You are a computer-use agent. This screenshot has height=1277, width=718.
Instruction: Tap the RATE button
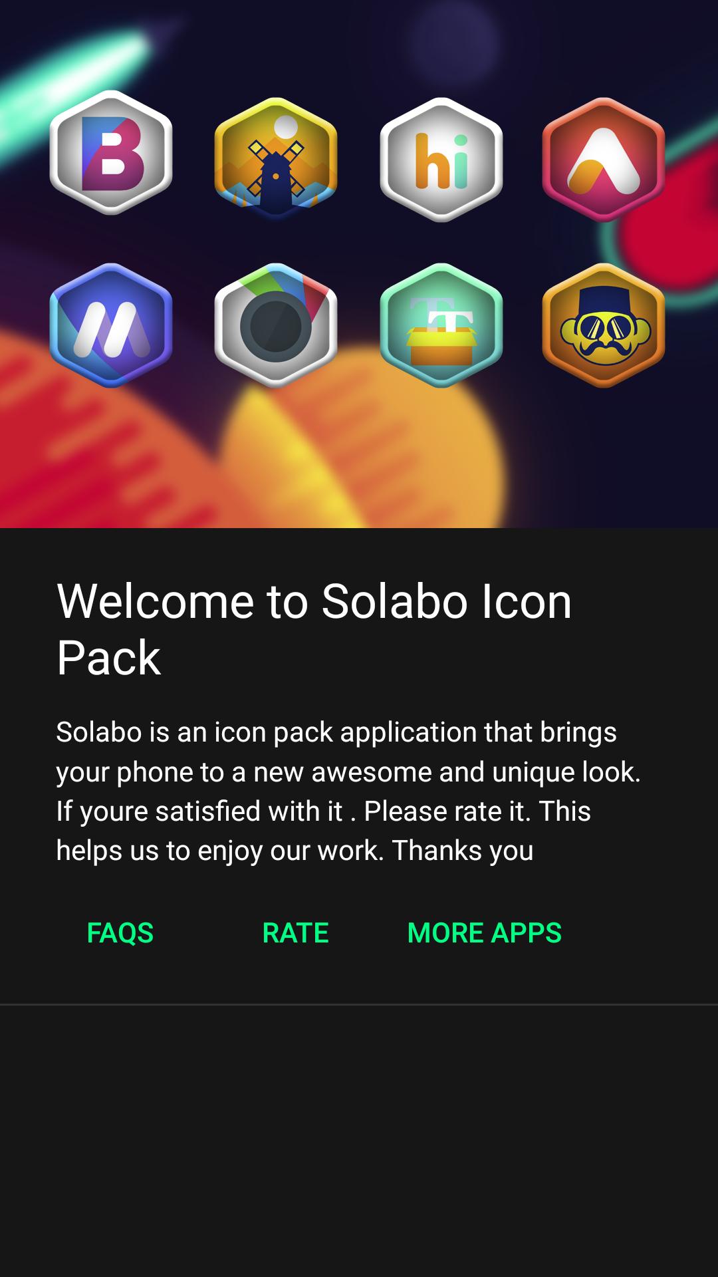click(296, 933)
